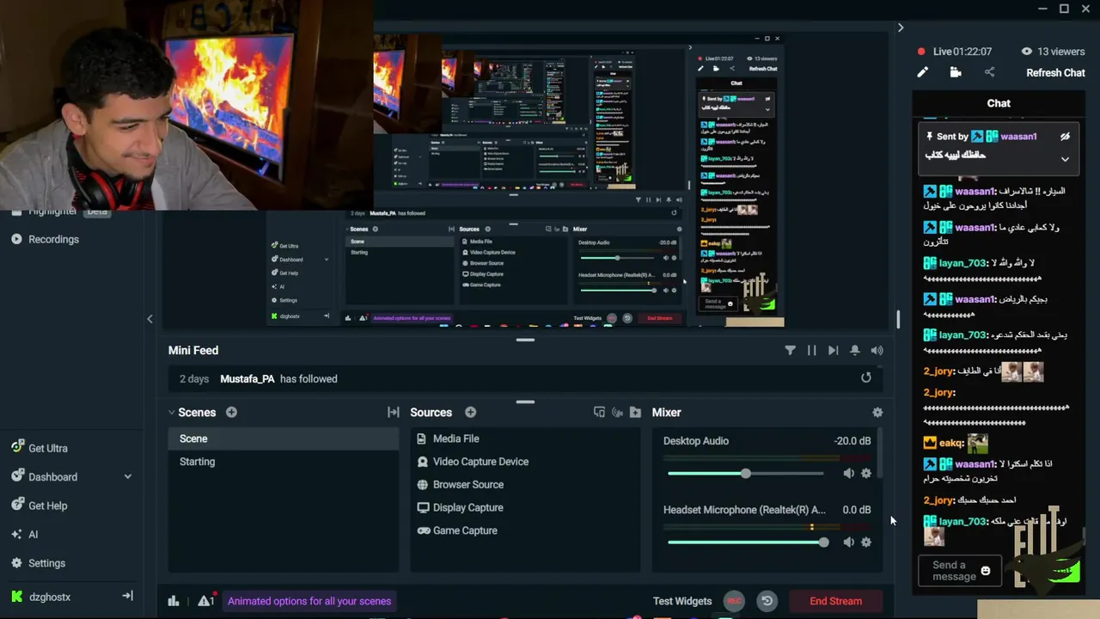Skip the current alert in Mini Feed
1100x619 pixels.
(x=833, y=351)
